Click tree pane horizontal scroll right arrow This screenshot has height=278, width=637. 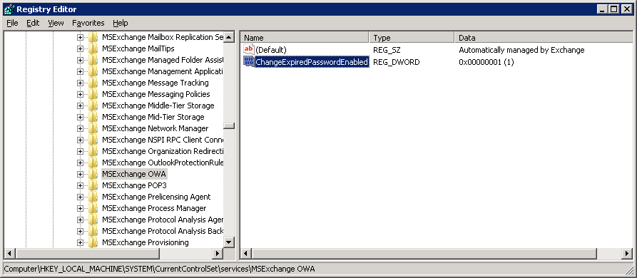click(218, 254)
